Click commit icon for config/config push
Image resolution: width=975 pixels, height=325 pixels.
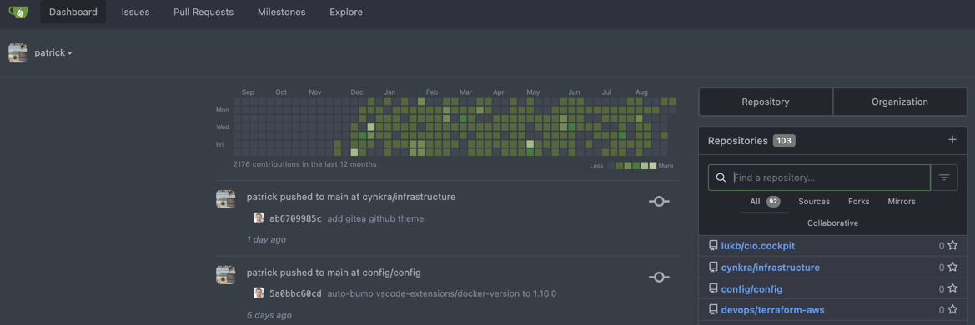coord(659,277)
